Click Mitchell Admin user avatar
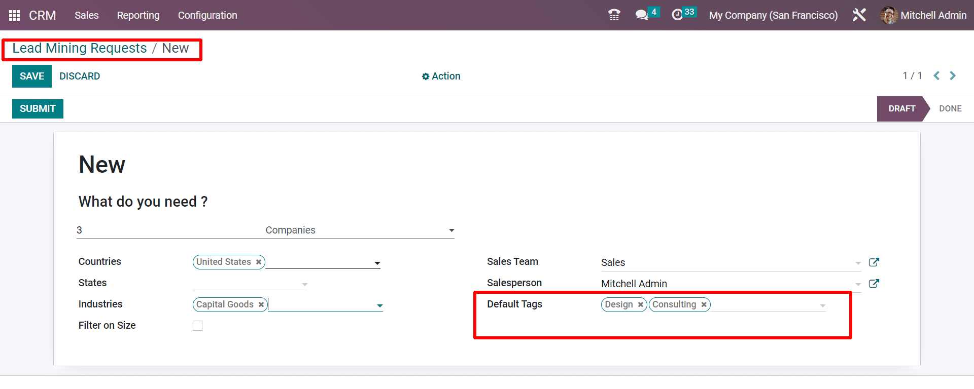Screen dimensions: 974x389 pos(889,15)
